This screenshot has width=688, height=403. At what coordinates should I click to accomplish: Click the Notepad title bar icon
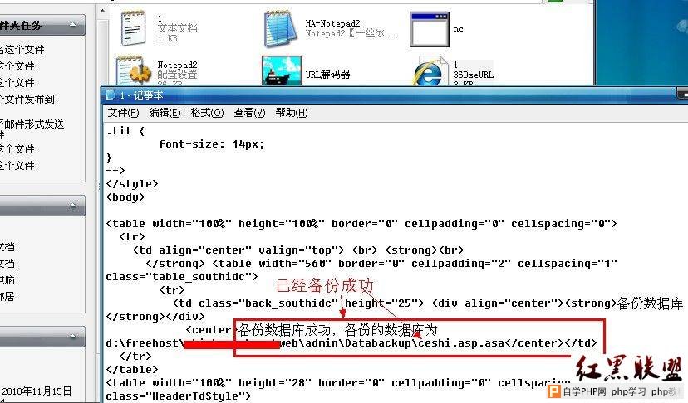click(111, 95)
